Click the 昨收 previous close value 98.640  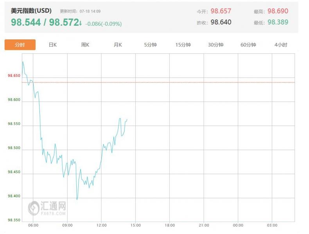tap(221, 22)
